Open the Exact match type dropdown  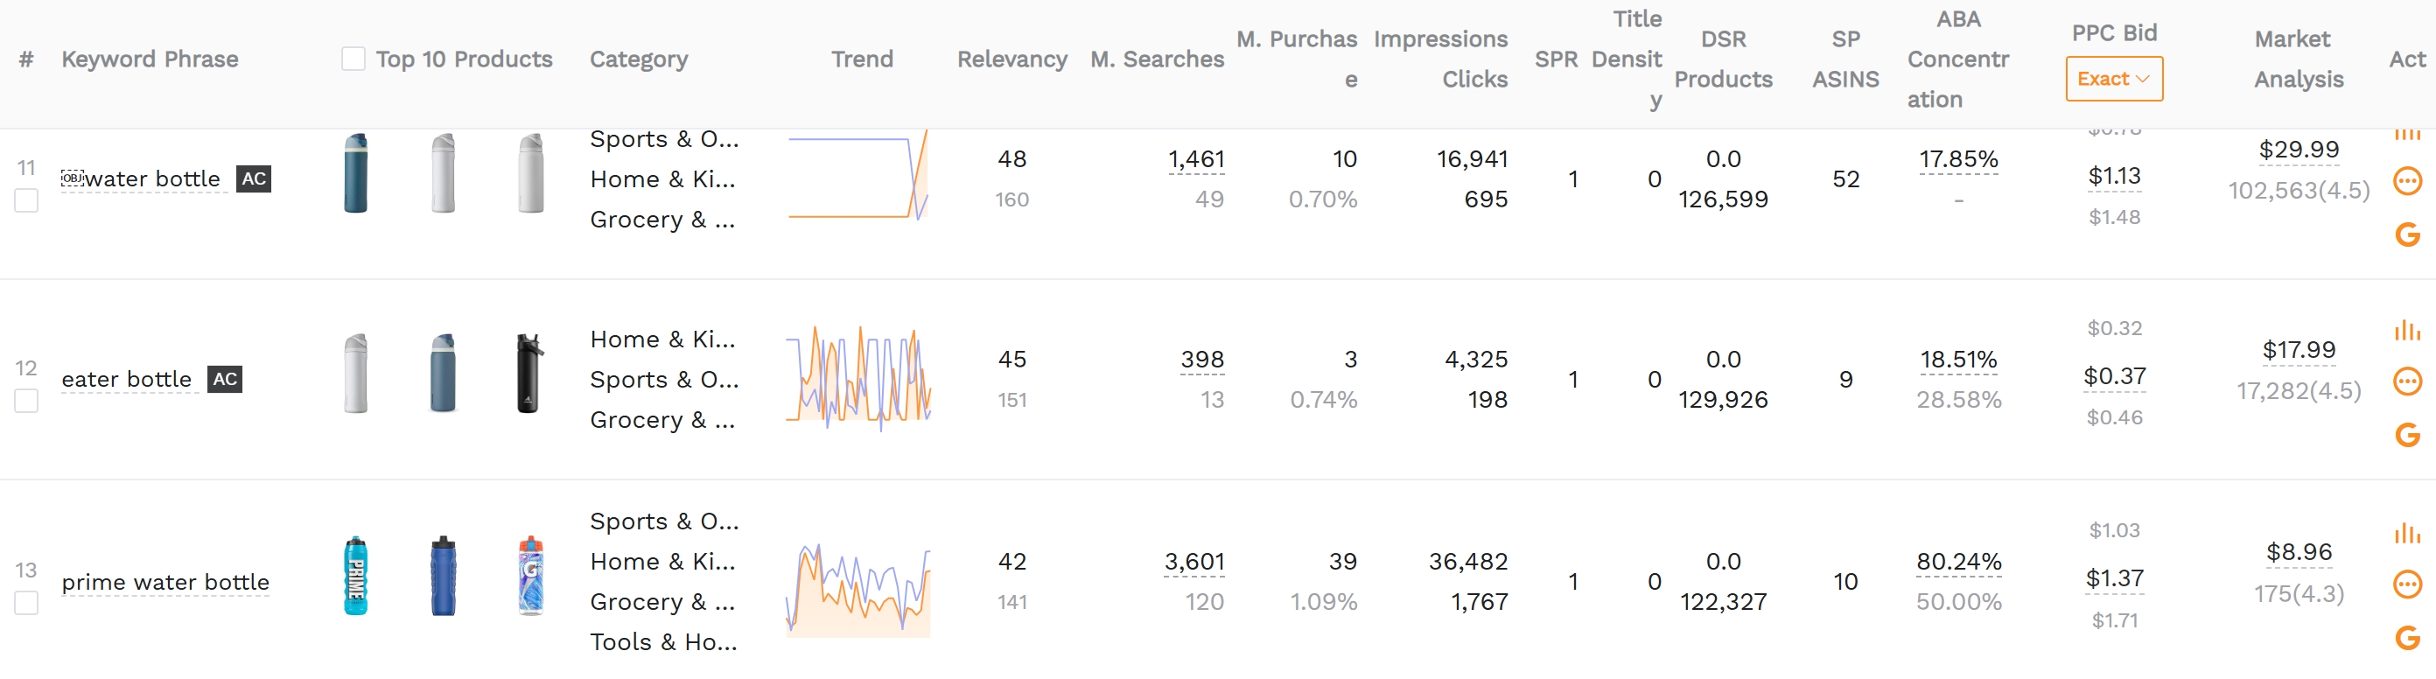2113,80
